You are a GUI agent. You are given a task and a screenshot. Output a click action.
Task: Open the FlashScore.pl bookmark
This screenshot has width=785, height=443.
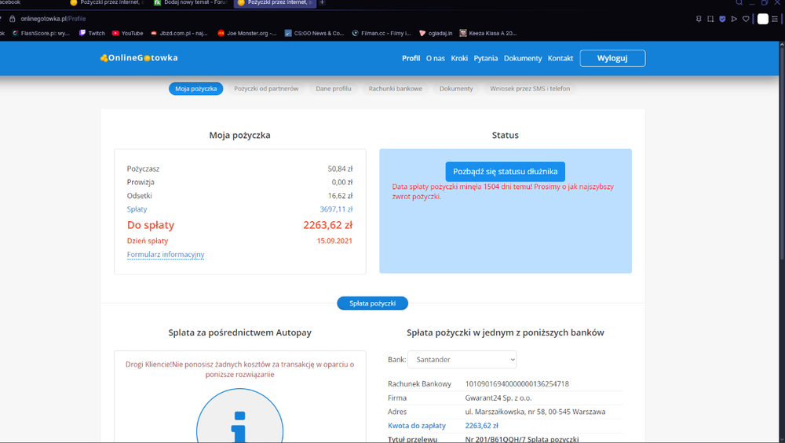41,34
